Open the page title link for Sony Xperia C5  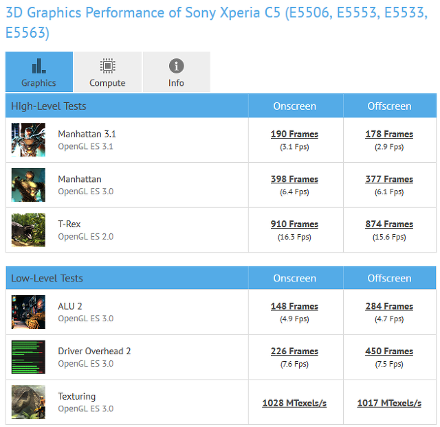click(x=217, y=23)
